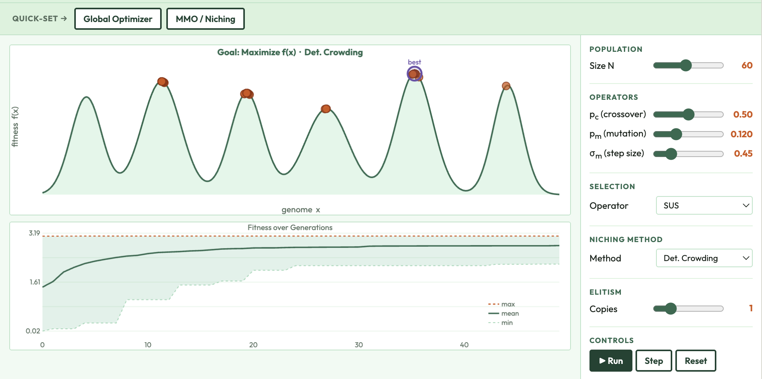The image size is (762, 379).
Task: Adjust the population Size N slider
Action: click(x=687, y=65)
